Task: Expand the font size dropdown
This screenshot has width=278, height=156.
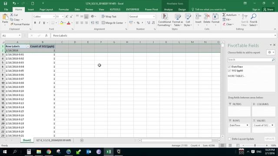Action: (63, 16)
